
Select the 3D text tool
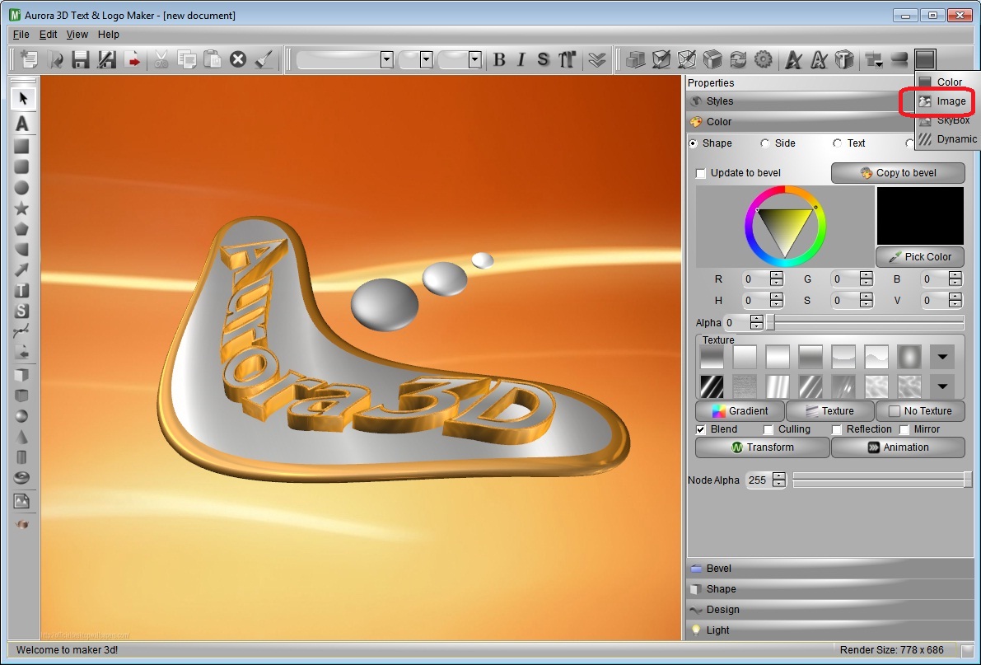click(22, 124)
